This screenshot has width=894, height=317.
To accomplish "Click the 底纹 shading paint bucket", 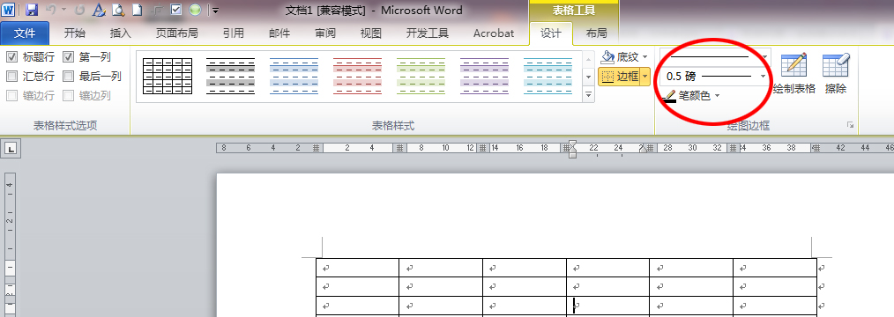I will click(x=608, y=57).
